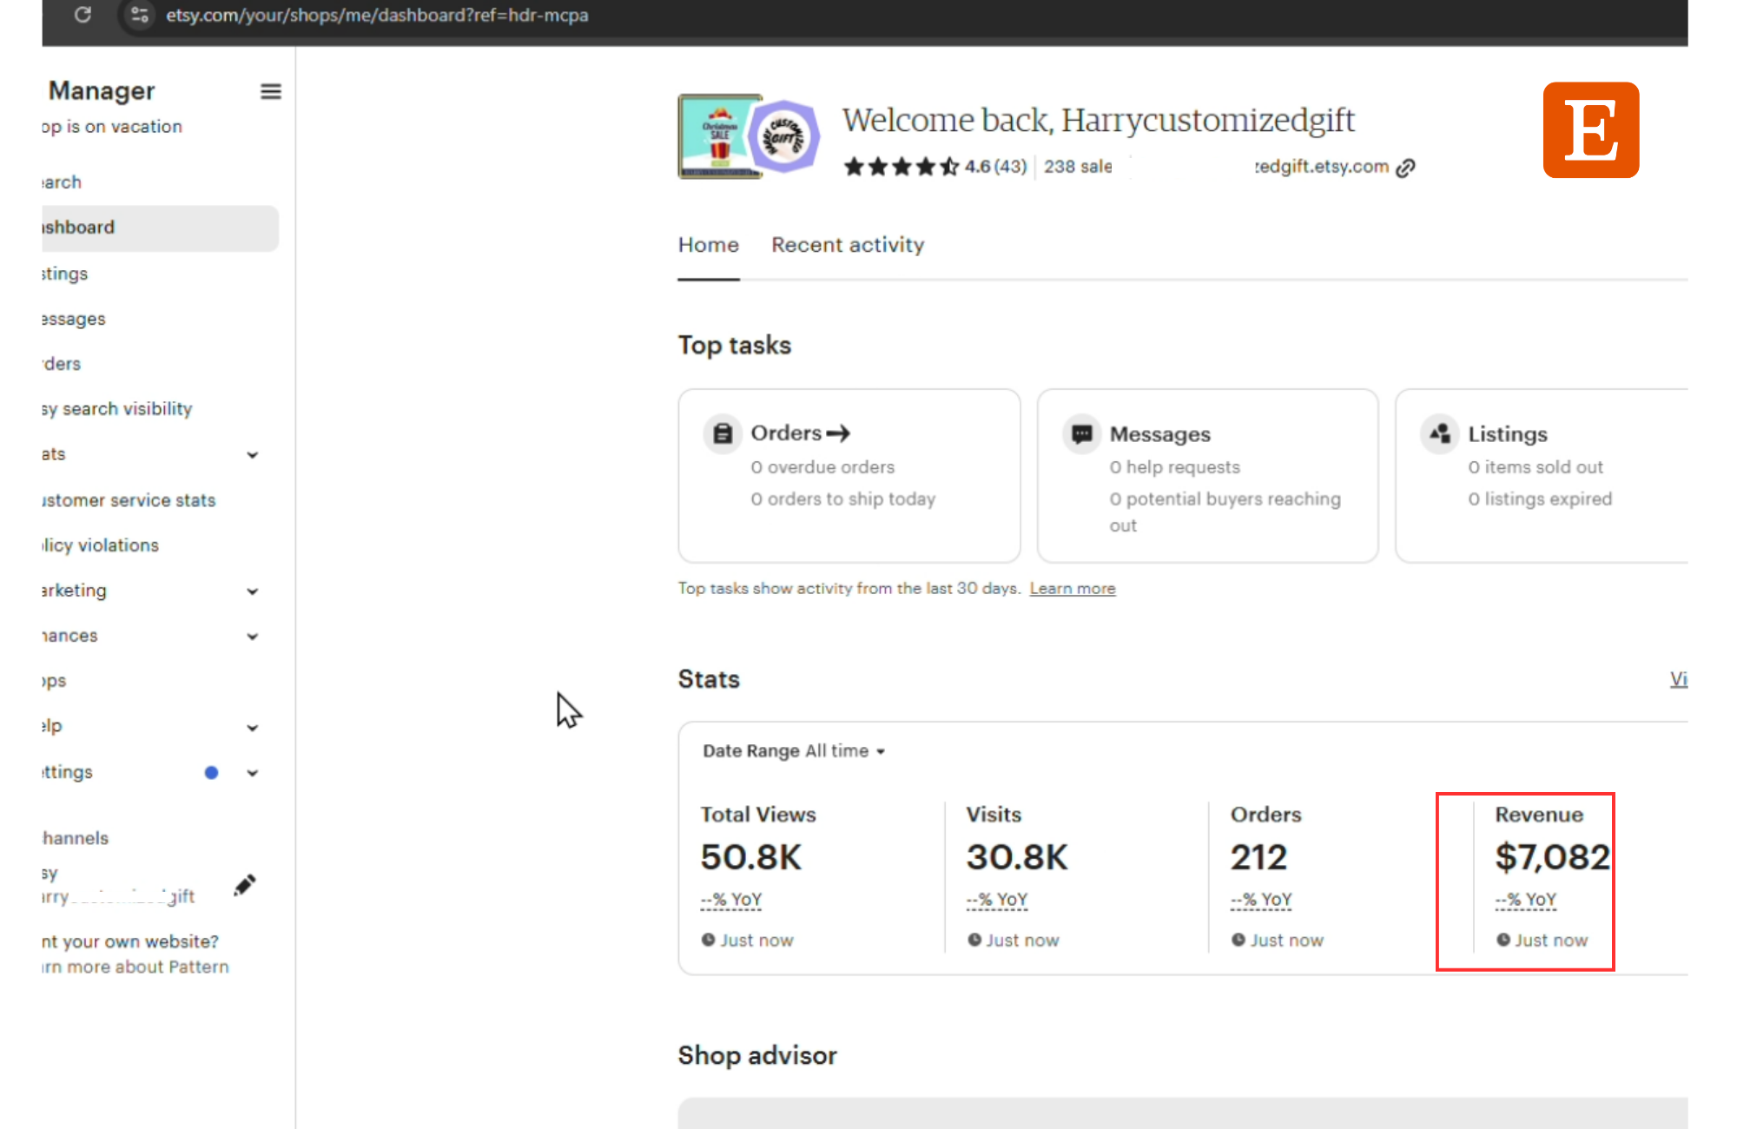
Task: Expand the Help sidebar chevron
Action: tap(253, 728)
